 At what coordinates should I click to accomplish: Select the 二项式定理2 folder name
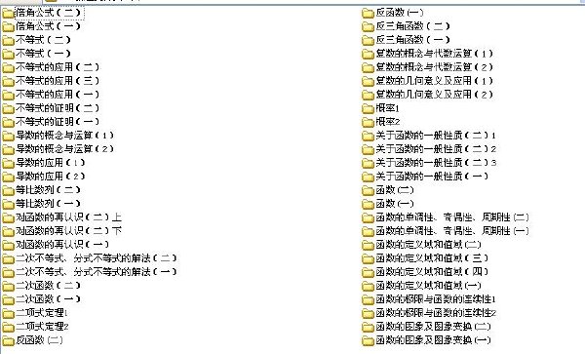(42, 327)
